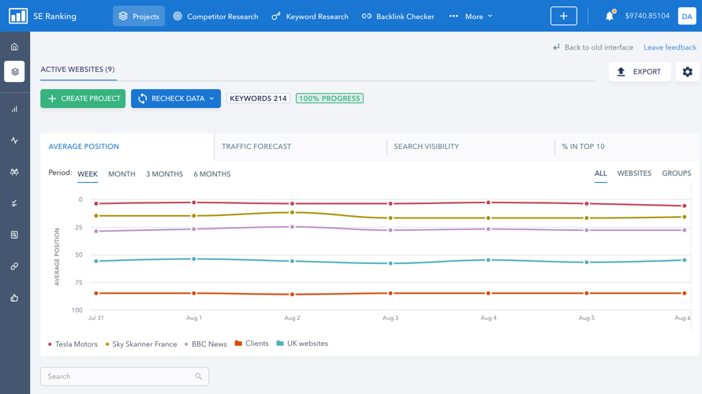Expand the Recheck Data dropdown
The height and width of the screenshot is (394, 702).
(x=211, y=98)
